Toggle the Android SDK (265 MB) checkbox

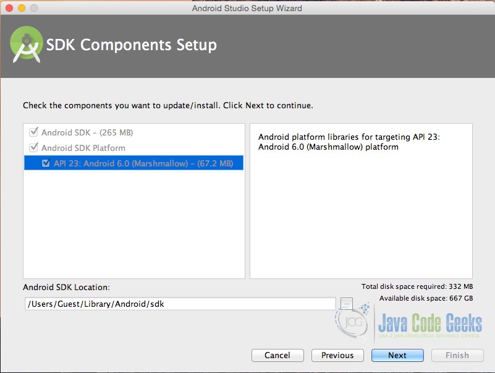click(33, 132)
